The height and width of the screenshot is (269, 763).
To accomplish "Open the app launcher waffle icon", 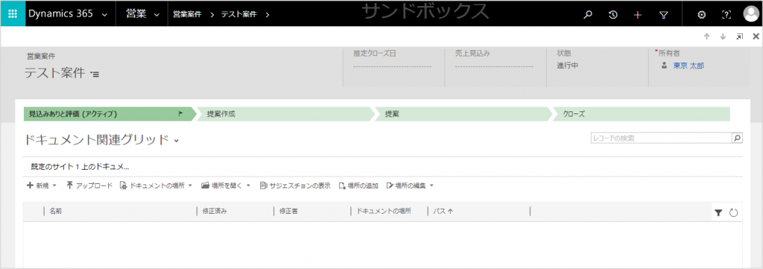I will [13, 13].
